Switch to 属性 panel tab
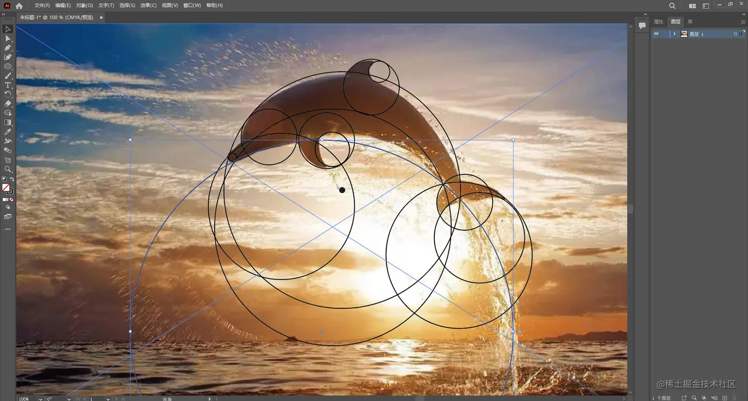Image resolution: width=748 pixels, height=401 pixels. (x=658, y=22)
